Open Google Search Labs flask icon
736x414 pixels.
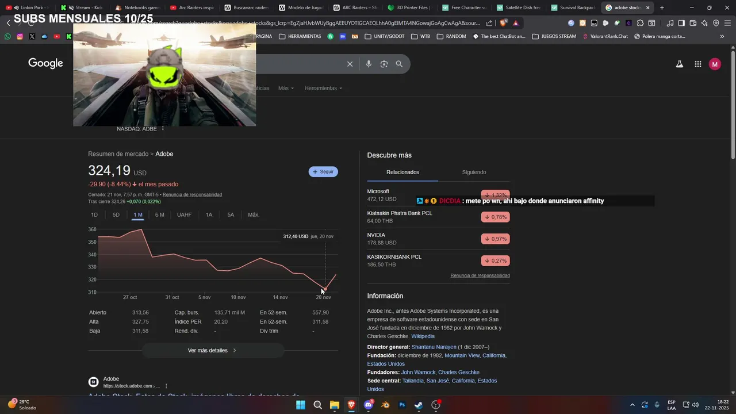pyautogui.click(x=679, y=64)
